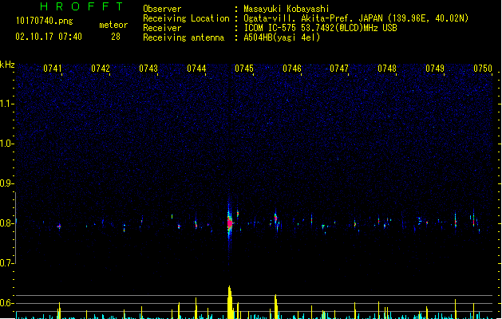The height and width of the screenshot is (319, 502).
Task: Click the Observer field label
Action: coord(162,9)
